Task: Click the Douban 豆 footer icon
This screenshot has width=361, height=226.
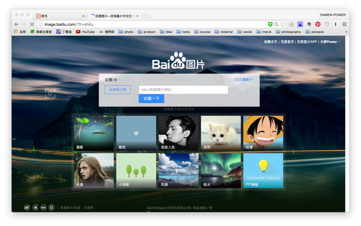Action: 52,208
